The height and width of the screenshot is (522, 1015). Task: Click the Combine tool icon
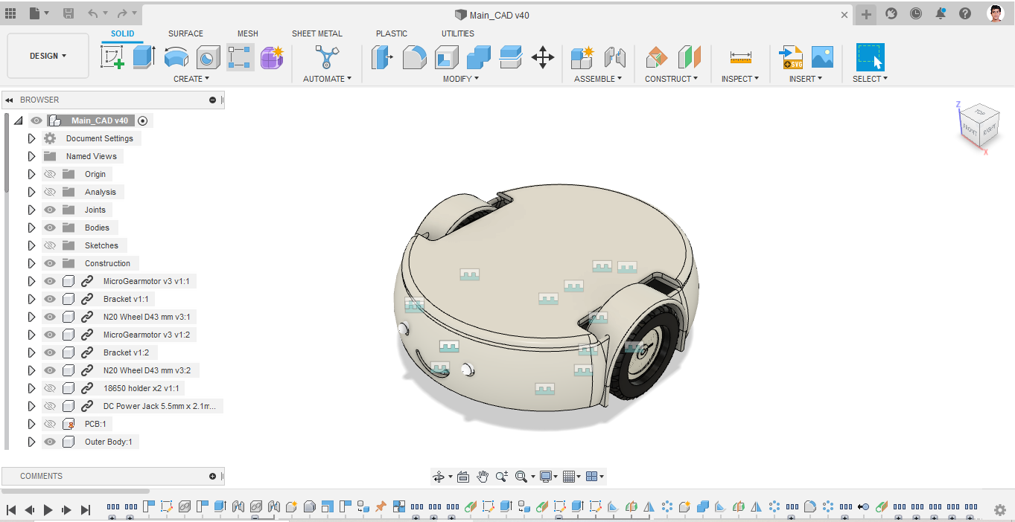click(477, 57)
